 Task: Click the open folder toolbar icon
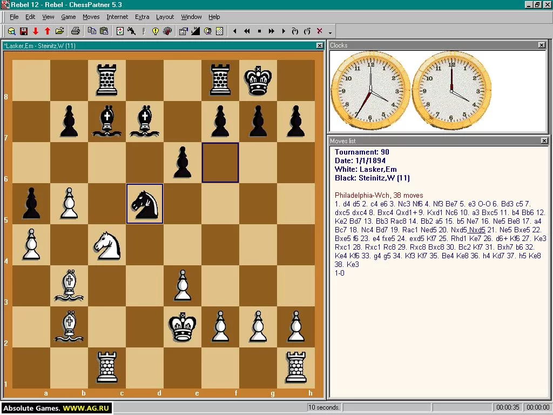pos(59,31)
